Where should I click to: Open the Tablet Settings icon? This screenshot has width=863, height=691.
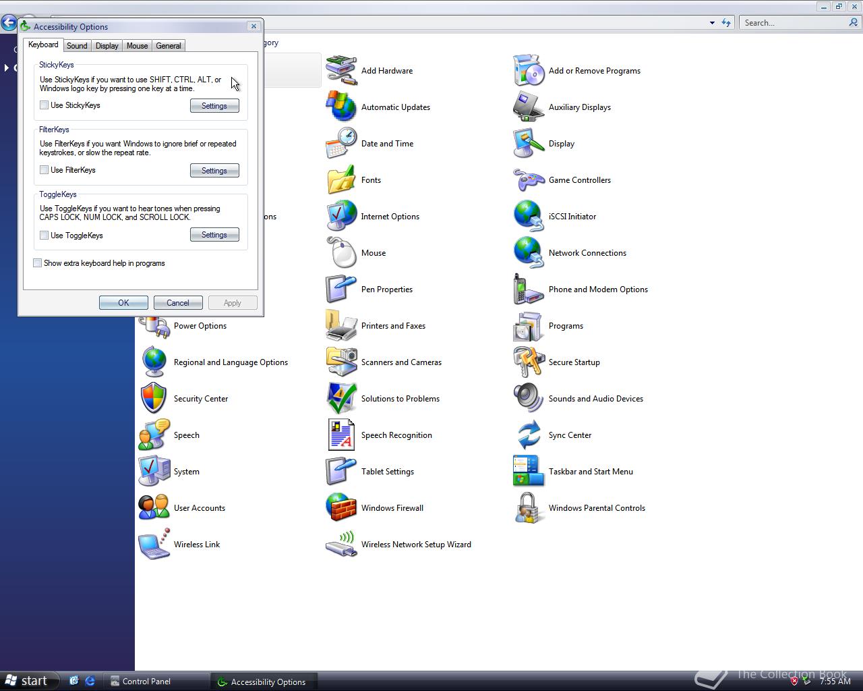[341, 472]
